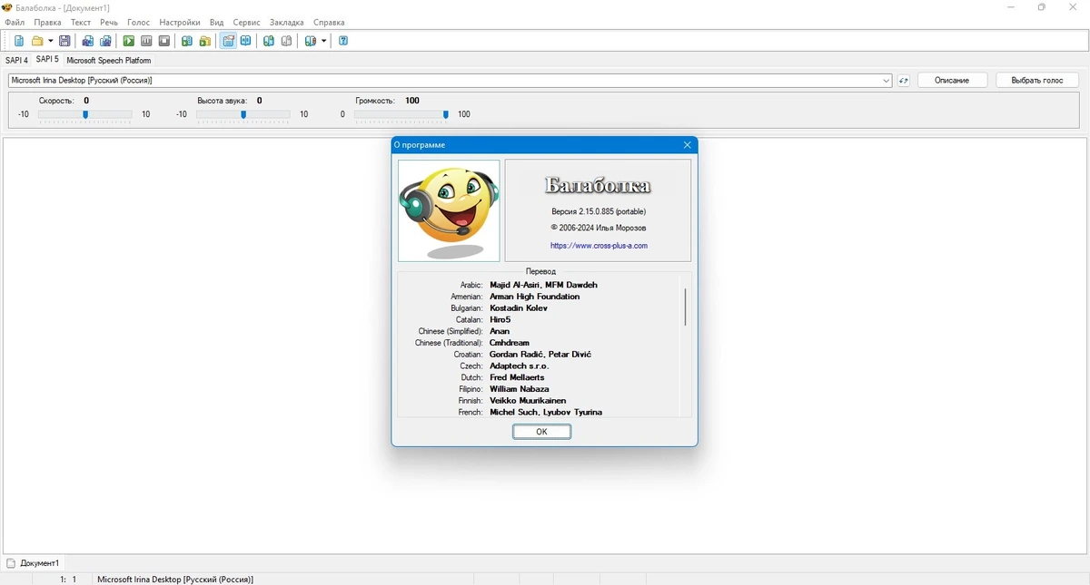Image resolution: width=1090 pixels, height=585 pixels.
Task: Click the Help question mark toolbar icon
Action: [x=343, y=41]
